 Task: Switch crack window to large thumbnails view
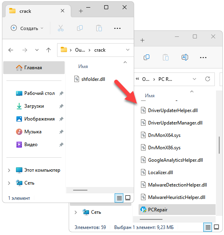[128, 198]
